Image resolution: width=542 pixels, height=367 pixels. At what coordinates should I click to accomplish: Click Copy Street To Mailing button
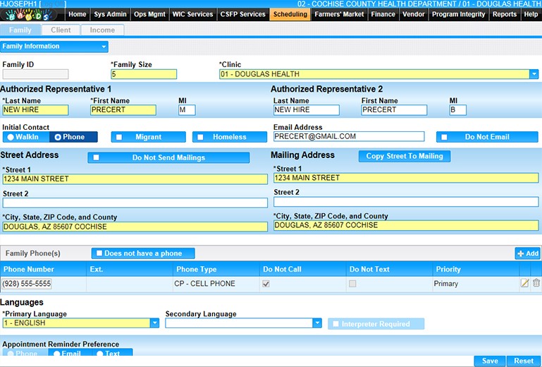[x=404, y=156]
